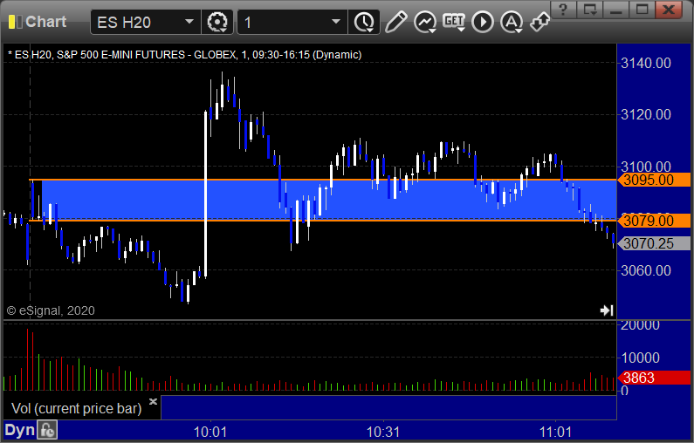Image resolution: width=694 pixels, height=443 pixels.
Task: Click the Vol (current price bar) label
Action: (77, 408)
